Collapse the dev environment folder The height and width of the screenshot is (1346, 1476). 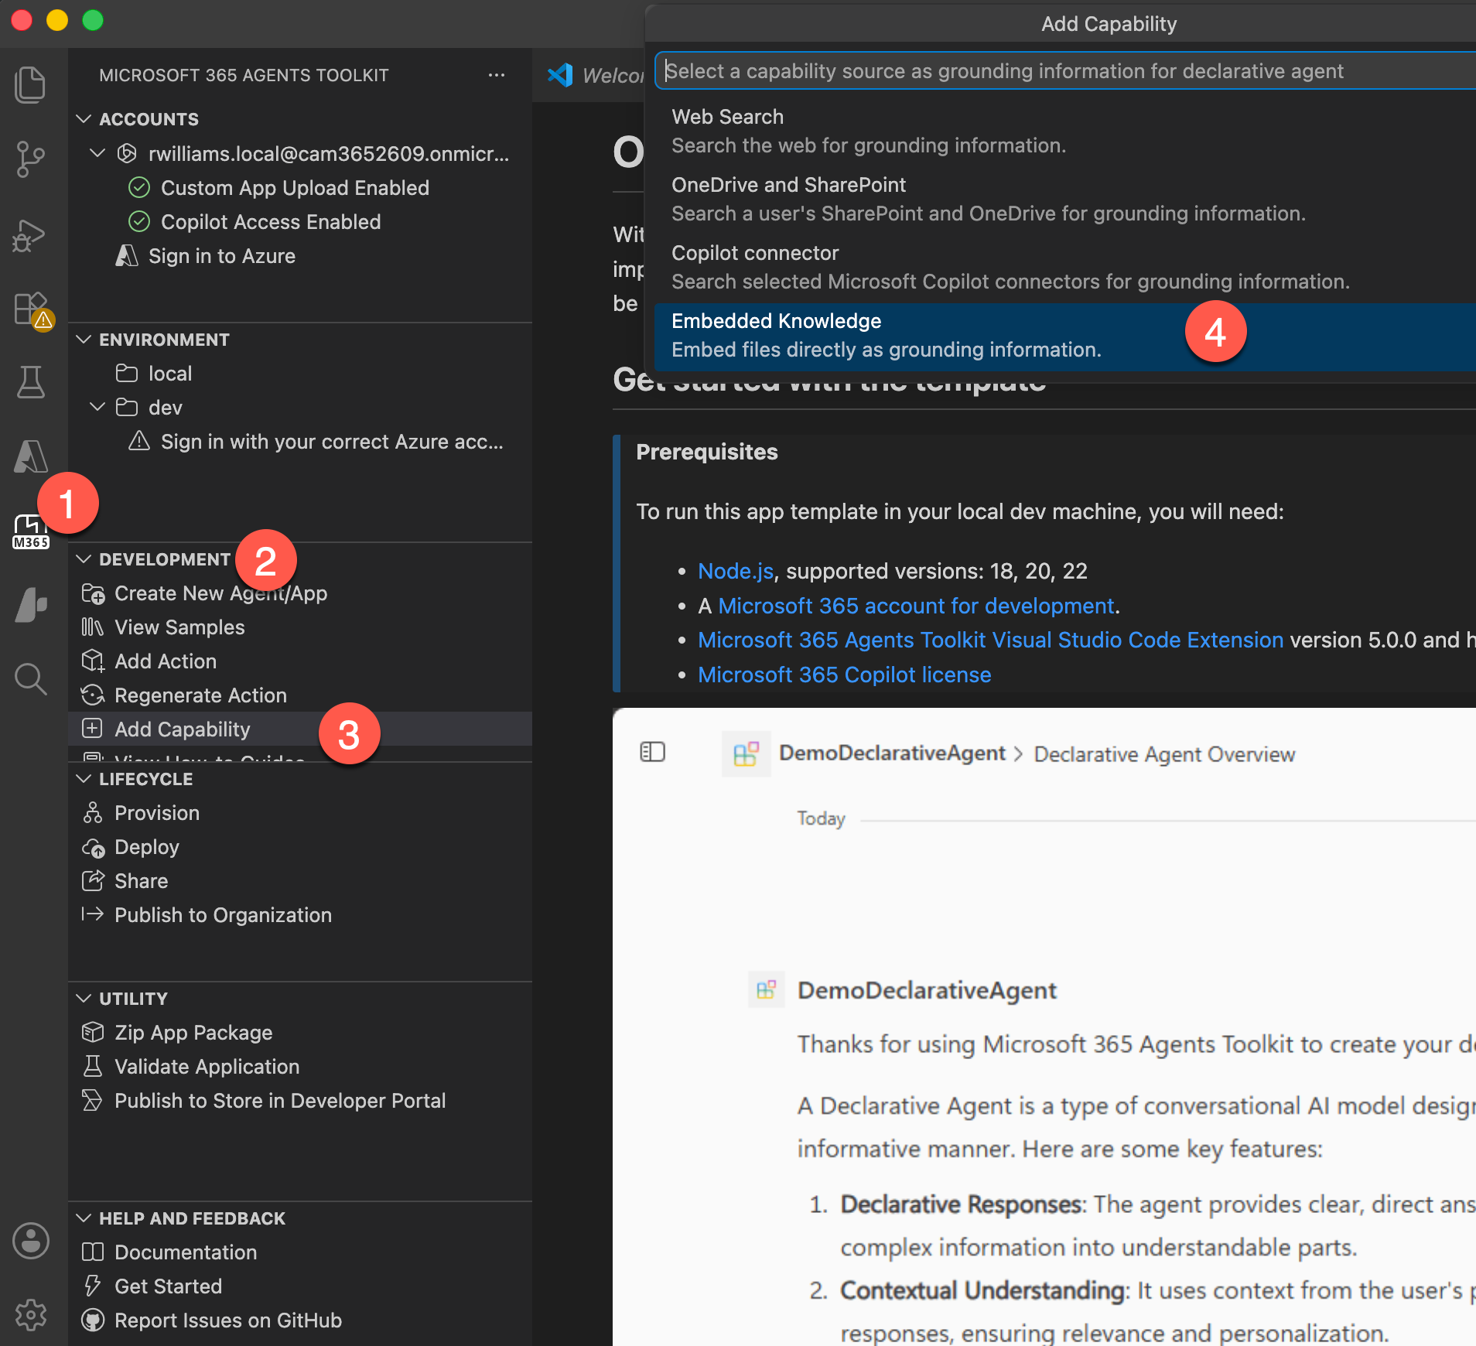(97, 407)
